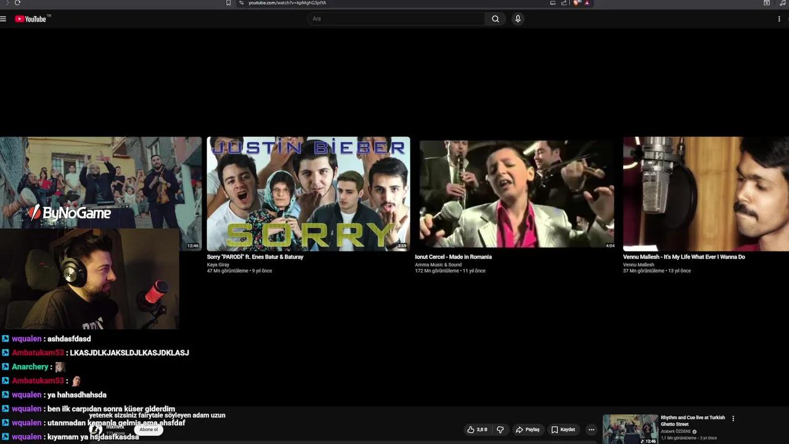Open 'Rhythm and Cue live at Turkish Ghetto Street' title
The height and width of the screenshot is (444, 789).
[692, 421]
